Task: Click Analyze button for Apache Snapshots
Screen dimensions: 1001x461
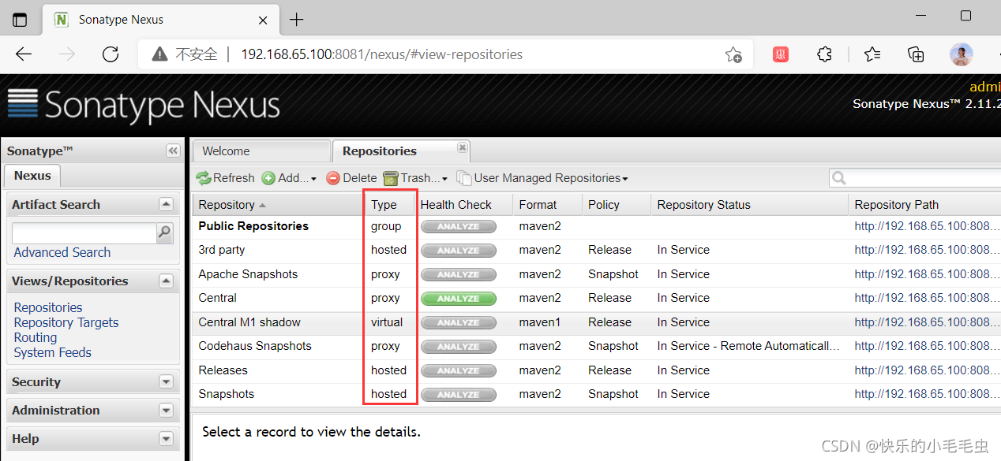Action: [459, 274]
